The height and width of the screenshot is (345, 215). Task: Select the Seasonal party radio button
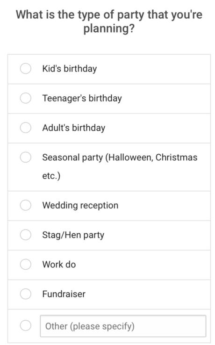click(26, 157)
